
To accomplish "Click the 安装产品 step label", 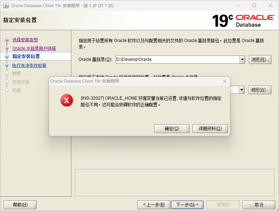I will (x=21, y=82).
